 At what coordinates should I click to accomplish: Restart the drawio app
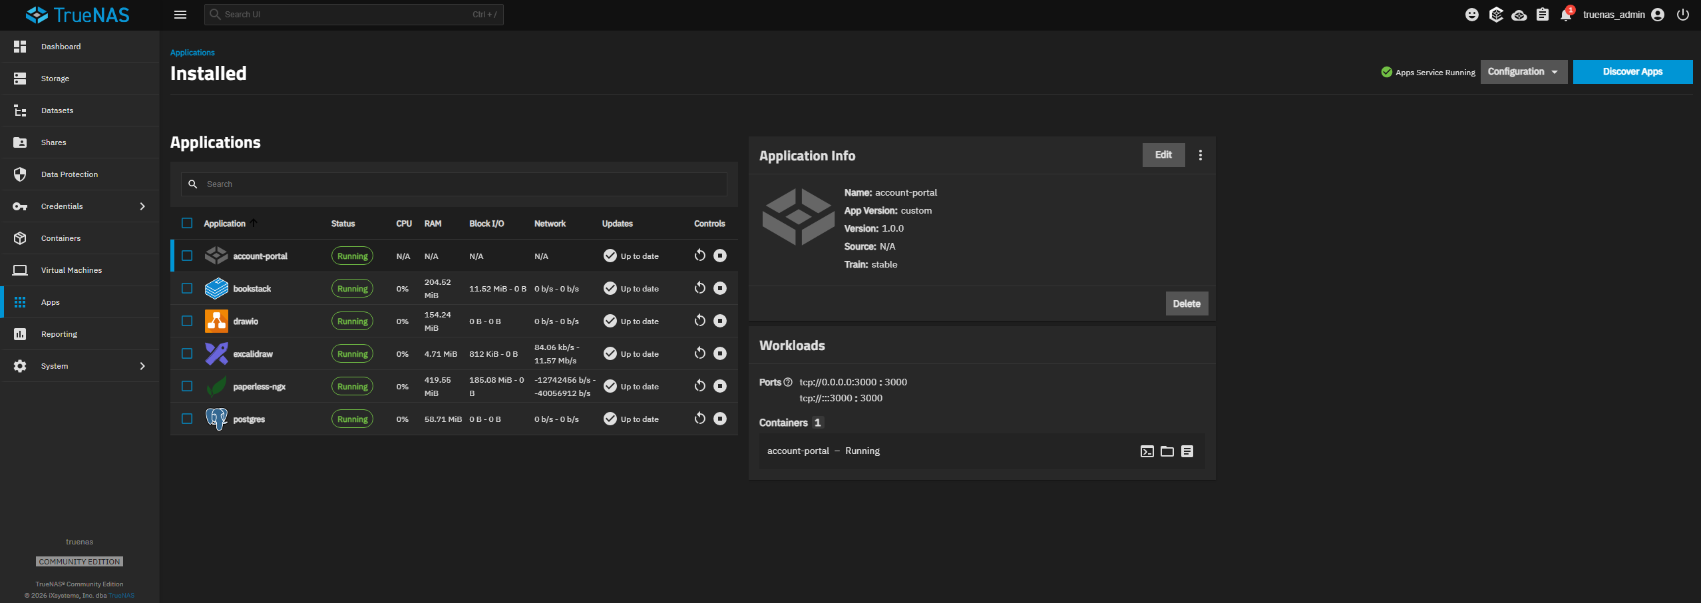pyautogui.click(x=699, y=321)
